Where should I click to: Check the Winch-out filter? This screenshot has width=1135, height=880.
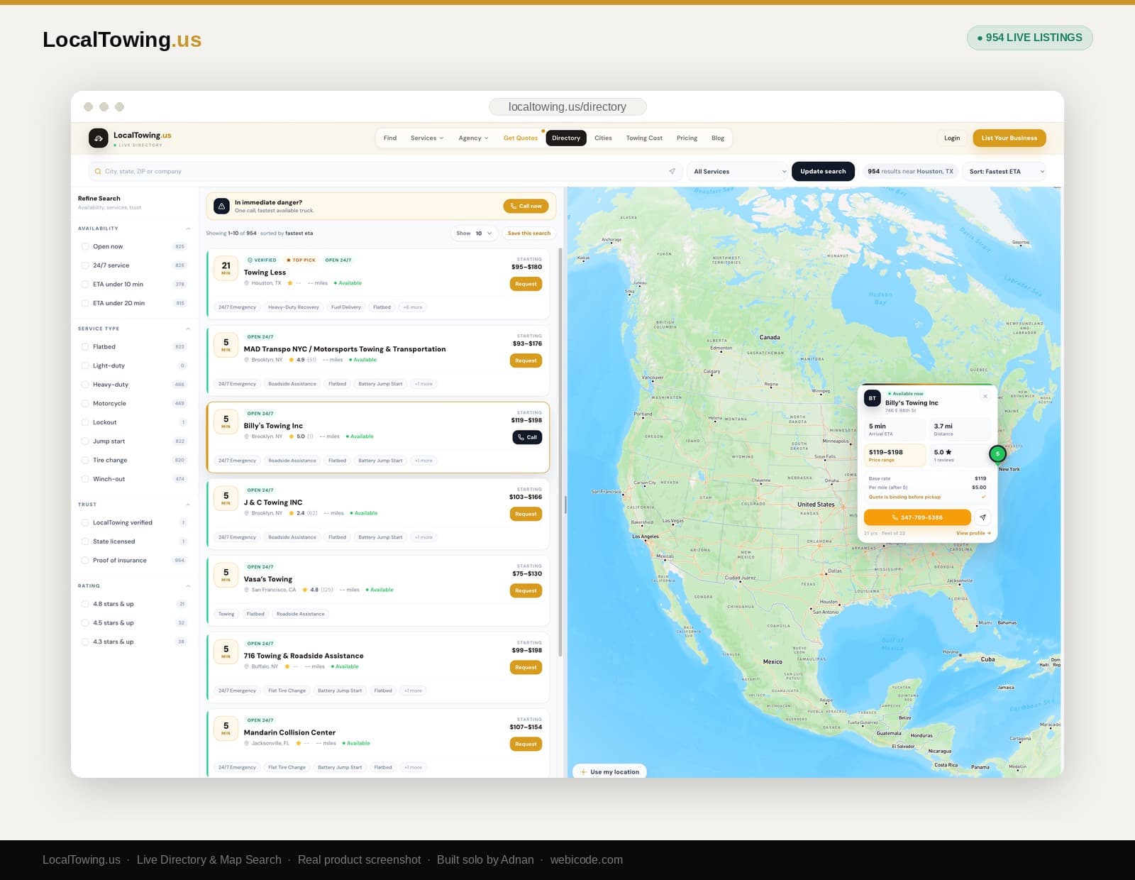[85, 479]
